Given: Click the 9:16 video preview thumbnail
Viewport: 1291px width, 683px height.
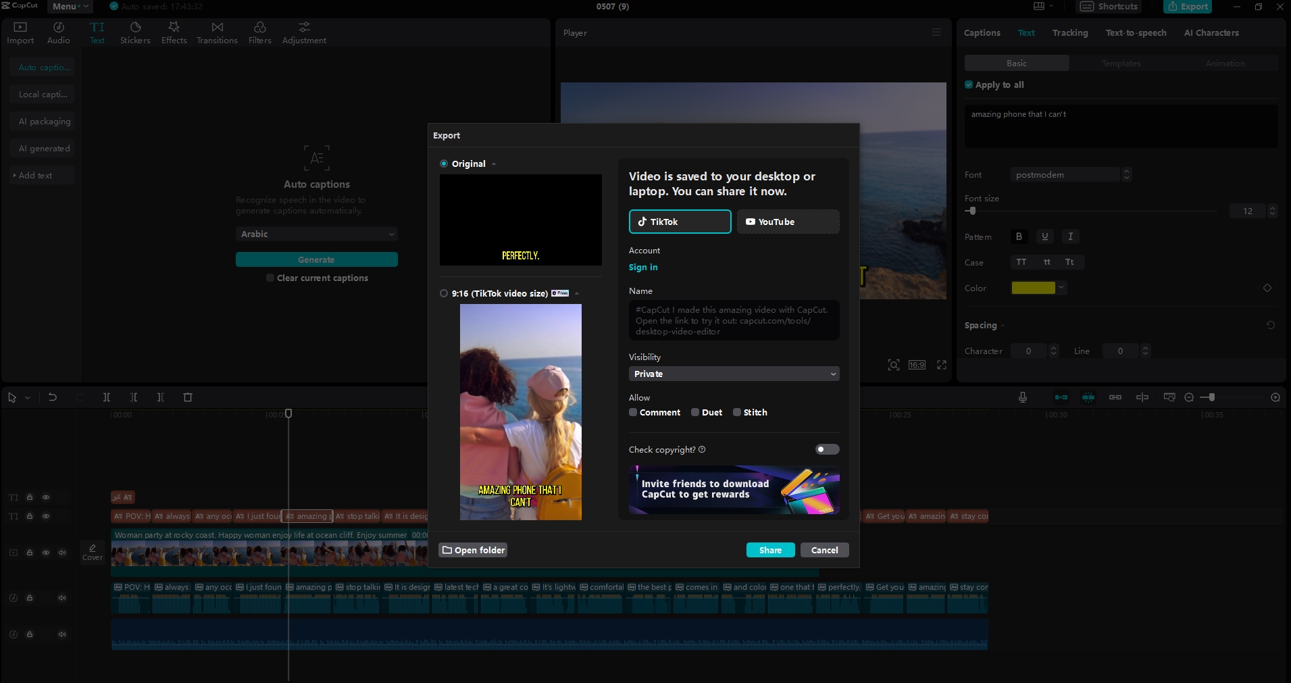Looking at the screenshot, I should [x=521, y=412].
